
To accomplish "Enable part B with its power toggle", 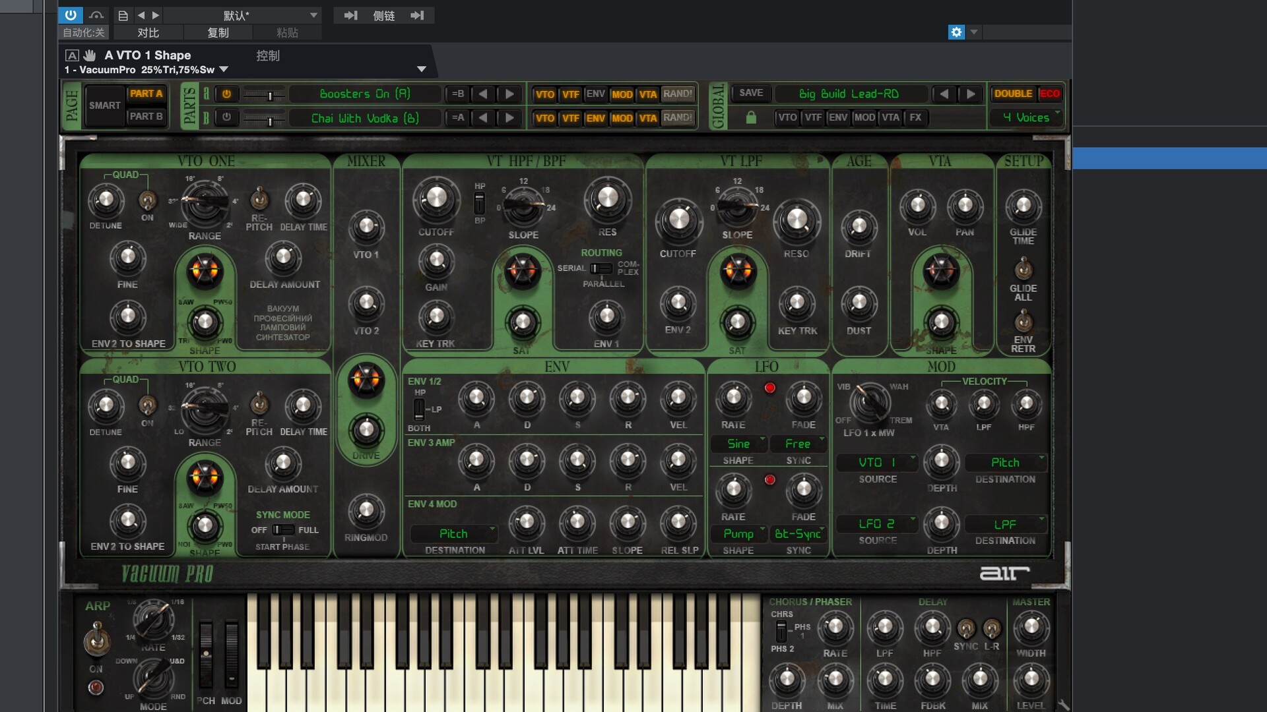I will [227, 118].
